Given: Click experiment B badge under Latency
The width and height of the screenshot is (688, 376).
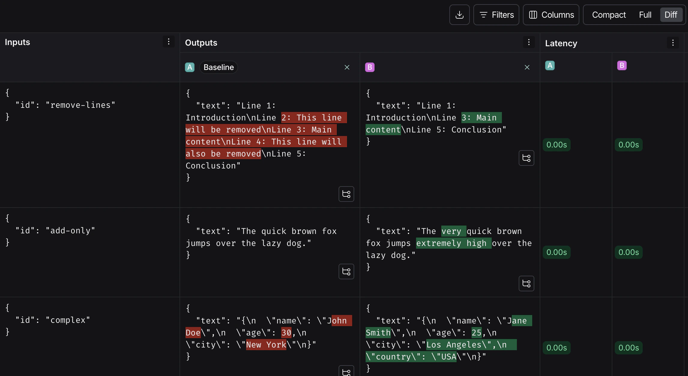Looking at the screenshot, I should pyautogui.click(x=622, y=65).
